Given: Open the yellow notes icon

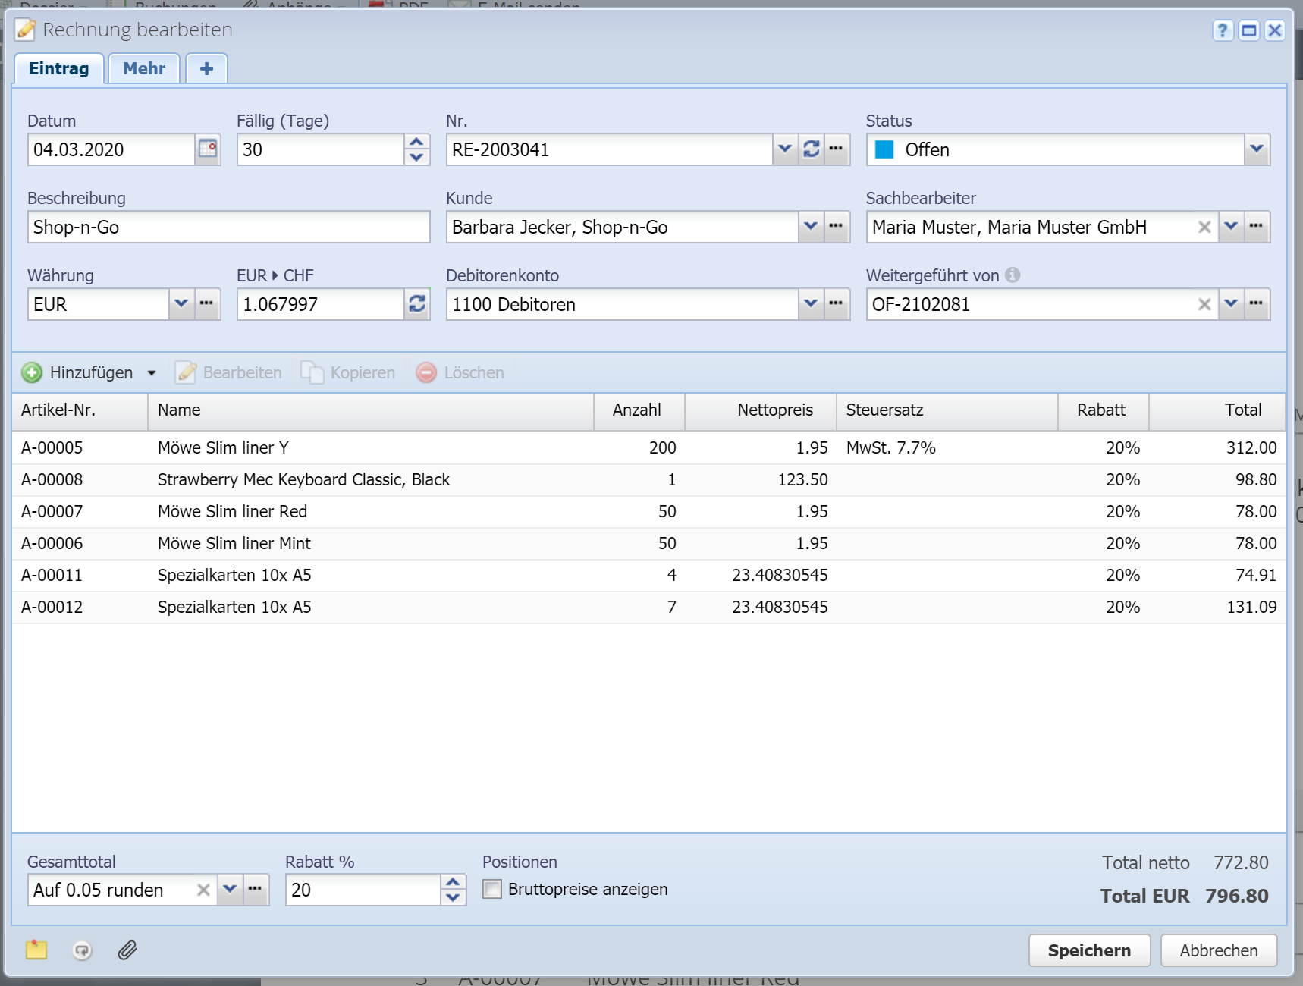Looking at the screenshot, I should 36,950.
